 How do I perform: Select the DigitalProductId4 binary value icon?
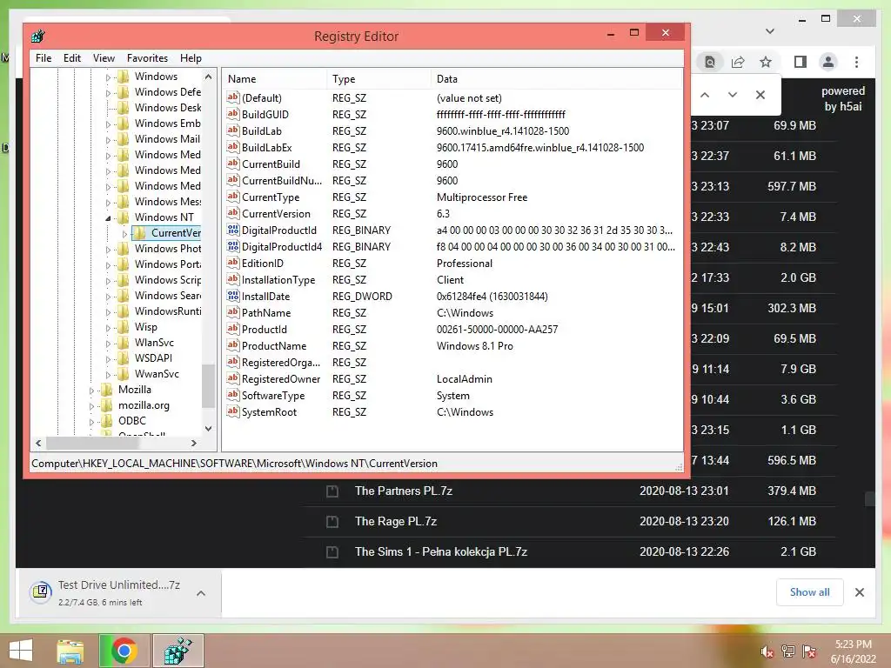(x=233, y=246)
